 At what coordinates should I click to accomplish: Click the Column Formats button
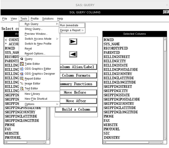pos(78,75)
